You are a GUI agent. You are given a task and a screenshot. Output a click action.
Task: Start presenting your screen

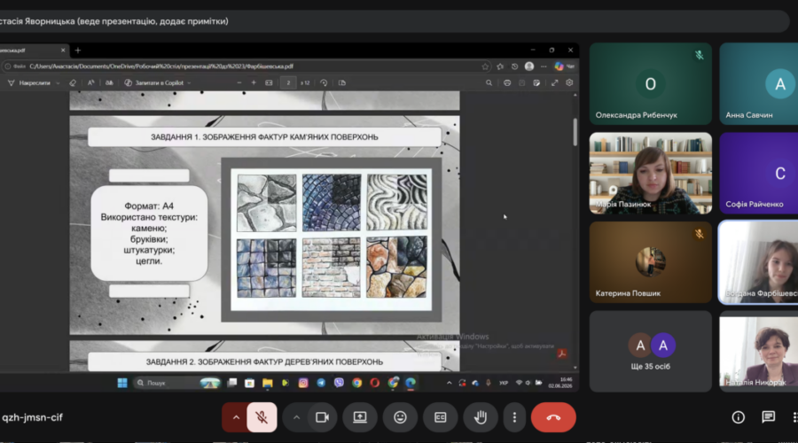tap(360, 417)
